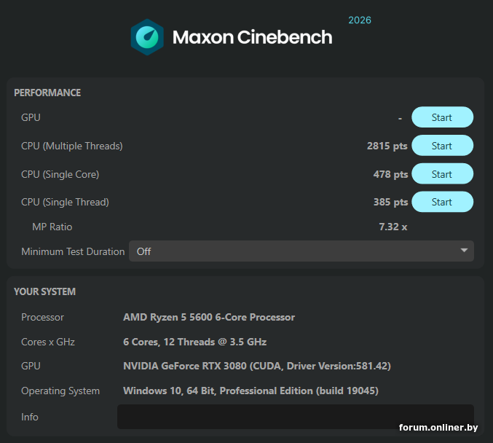The image size is (493, 443).
Task: Click the MP Ratio 7.32 x value
Action: click(x=393, y=227)
